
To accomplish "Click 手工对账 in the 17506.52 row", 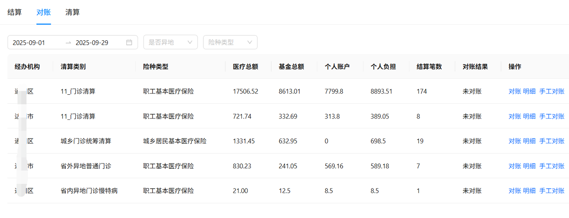I will 551,91.
